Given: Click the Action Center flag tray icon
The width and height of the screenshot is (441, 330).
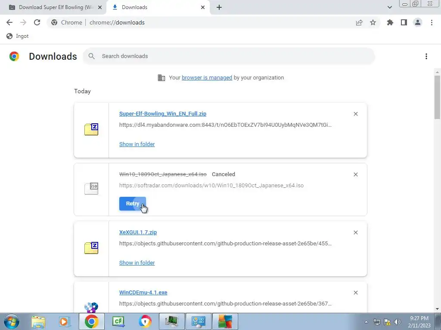Looking at the screenshot, I should [387, 322].
